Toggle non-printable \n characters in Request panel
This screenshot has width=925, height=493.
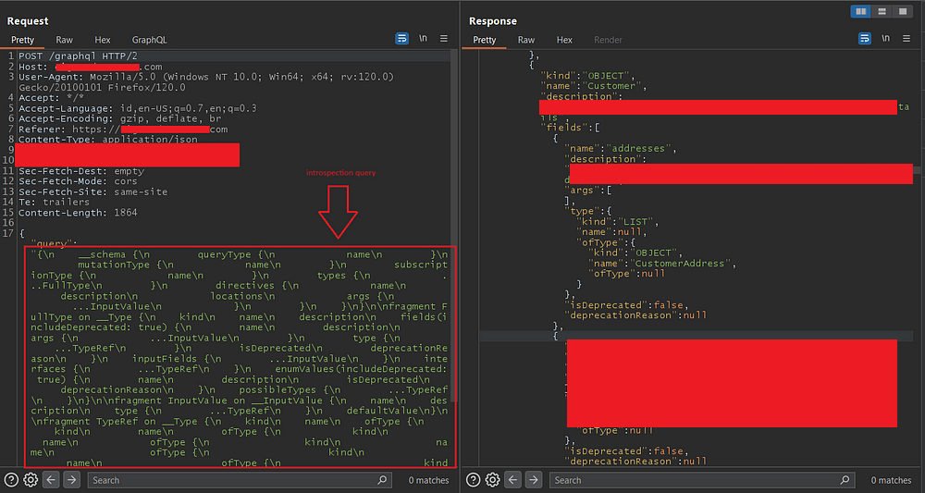423,38
